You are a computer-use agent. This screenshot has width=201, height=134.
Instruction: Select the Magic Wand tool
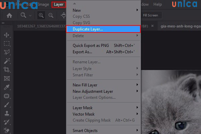[x=7, y=61]
